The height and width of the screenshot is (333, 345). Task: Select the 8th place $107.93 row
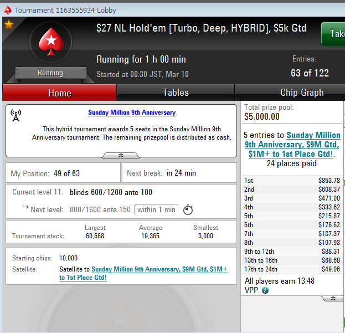click(292, 243)
